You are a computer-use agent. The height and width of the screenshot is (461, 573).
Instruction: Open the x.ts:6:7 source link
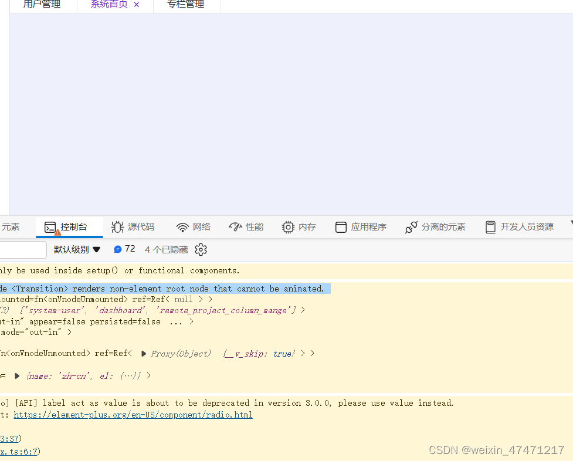click(16, 452)
